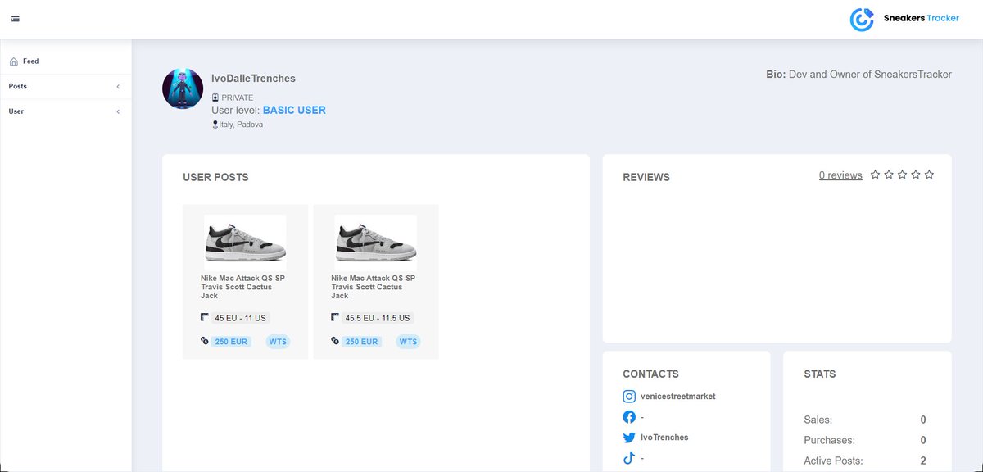Click the TikTok icon in Contacts
Viewport: 983px width, 472px height.
[x=629, y=459]
